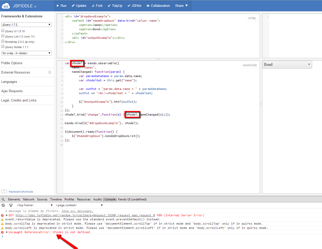Screen dimensions: 322x249
Task: Click error icon beside Uncaught ReferenceError
Action: coord(2,232)
